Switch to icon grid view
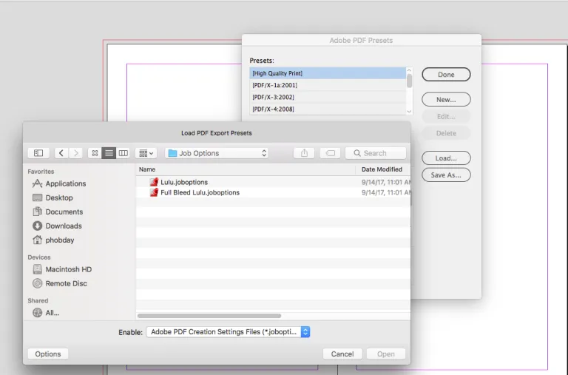 (x=95, y=153)
